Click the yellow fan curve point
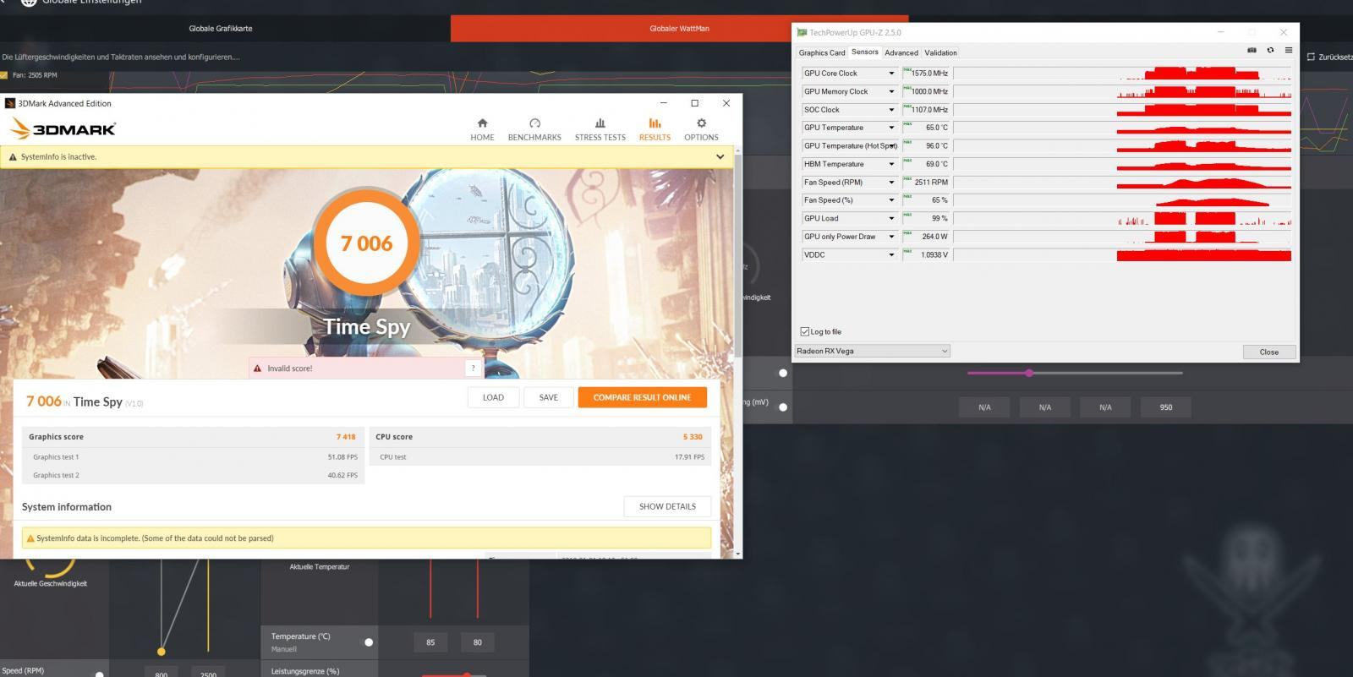1353x677 pixels. point(162,652)
